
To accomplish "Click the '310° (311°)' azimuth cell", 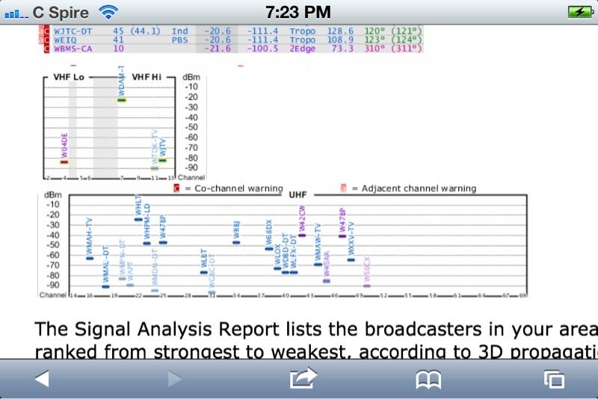I will coord(393,49).
